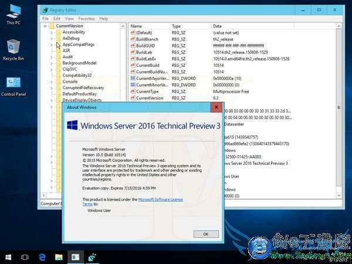Click the Console folder icon

click(58, 82)
